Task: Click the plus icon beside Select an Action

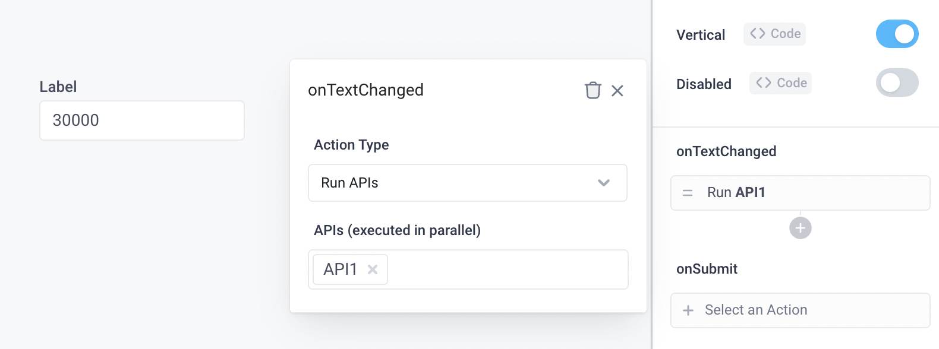Action: (x=688, y=310)
